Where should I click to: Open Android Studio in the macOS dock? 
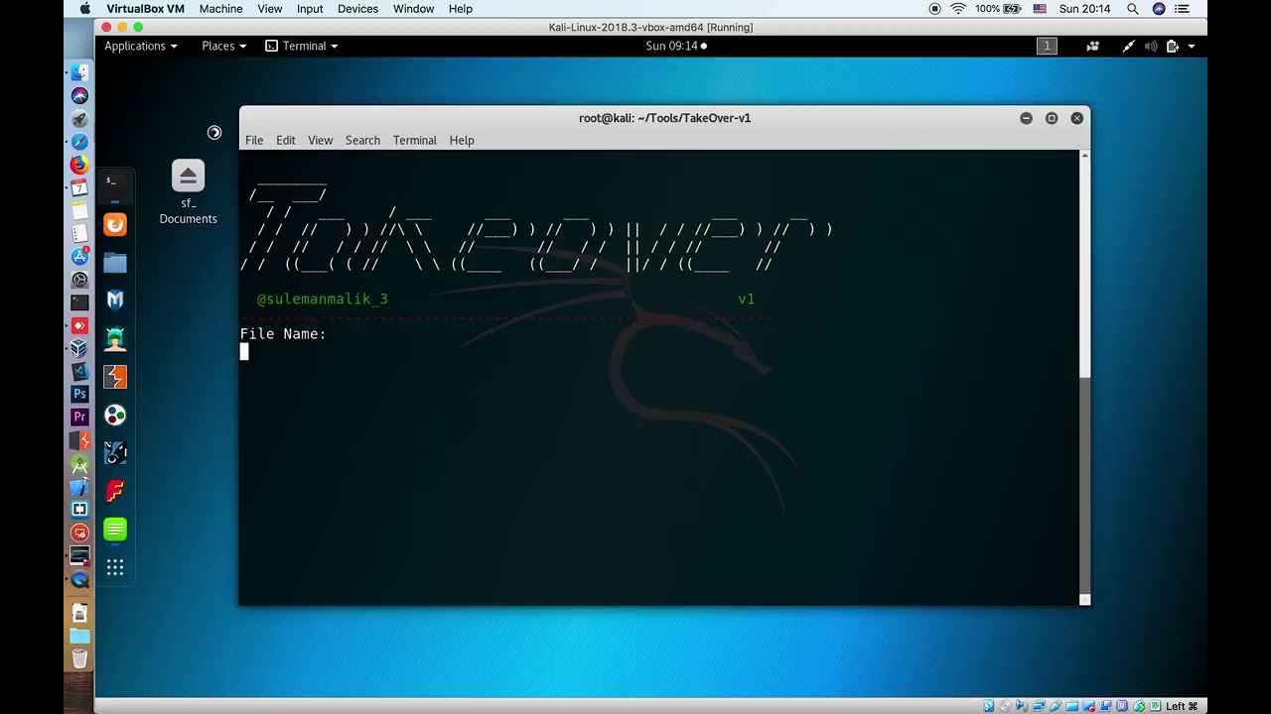pos(79,463)
